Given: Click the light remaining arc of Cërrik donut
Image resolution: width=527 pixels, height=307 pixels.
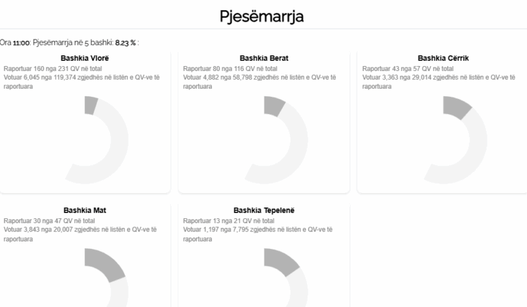Looking at the screenshot, I should (476, 147).
